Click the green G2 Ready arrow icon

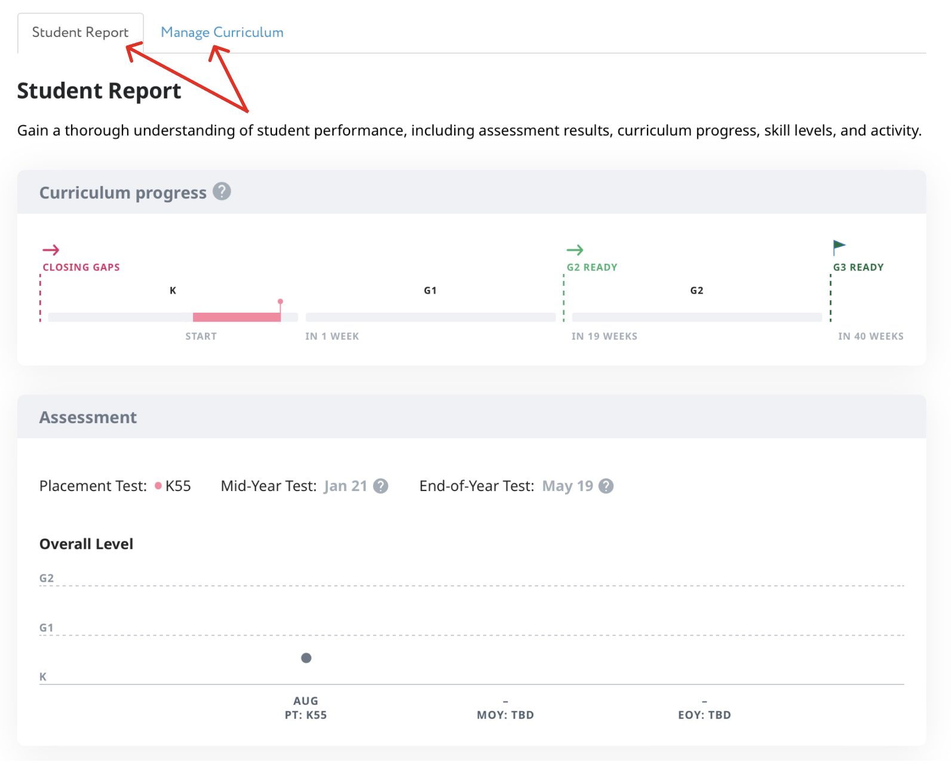pyautogui.click(x=575, y=250)
